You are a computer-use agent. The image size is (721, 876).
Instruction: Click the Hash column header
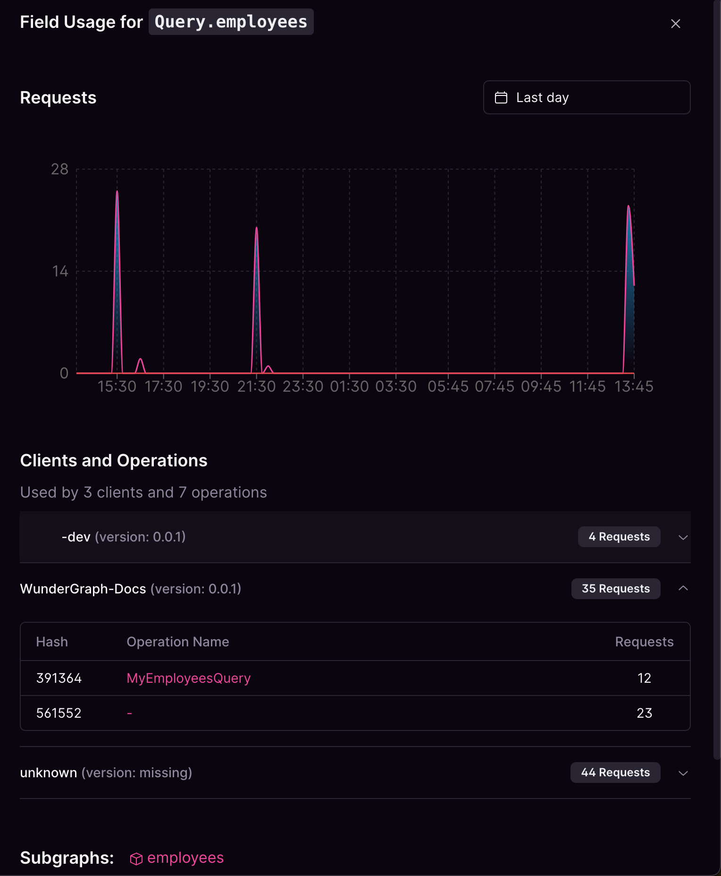click(x=52, y=642)
